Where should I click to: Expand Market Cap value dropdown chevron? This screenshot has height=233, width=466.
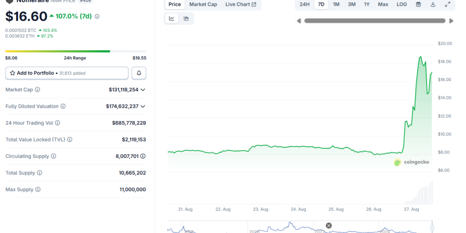click(x=143, y=90)
